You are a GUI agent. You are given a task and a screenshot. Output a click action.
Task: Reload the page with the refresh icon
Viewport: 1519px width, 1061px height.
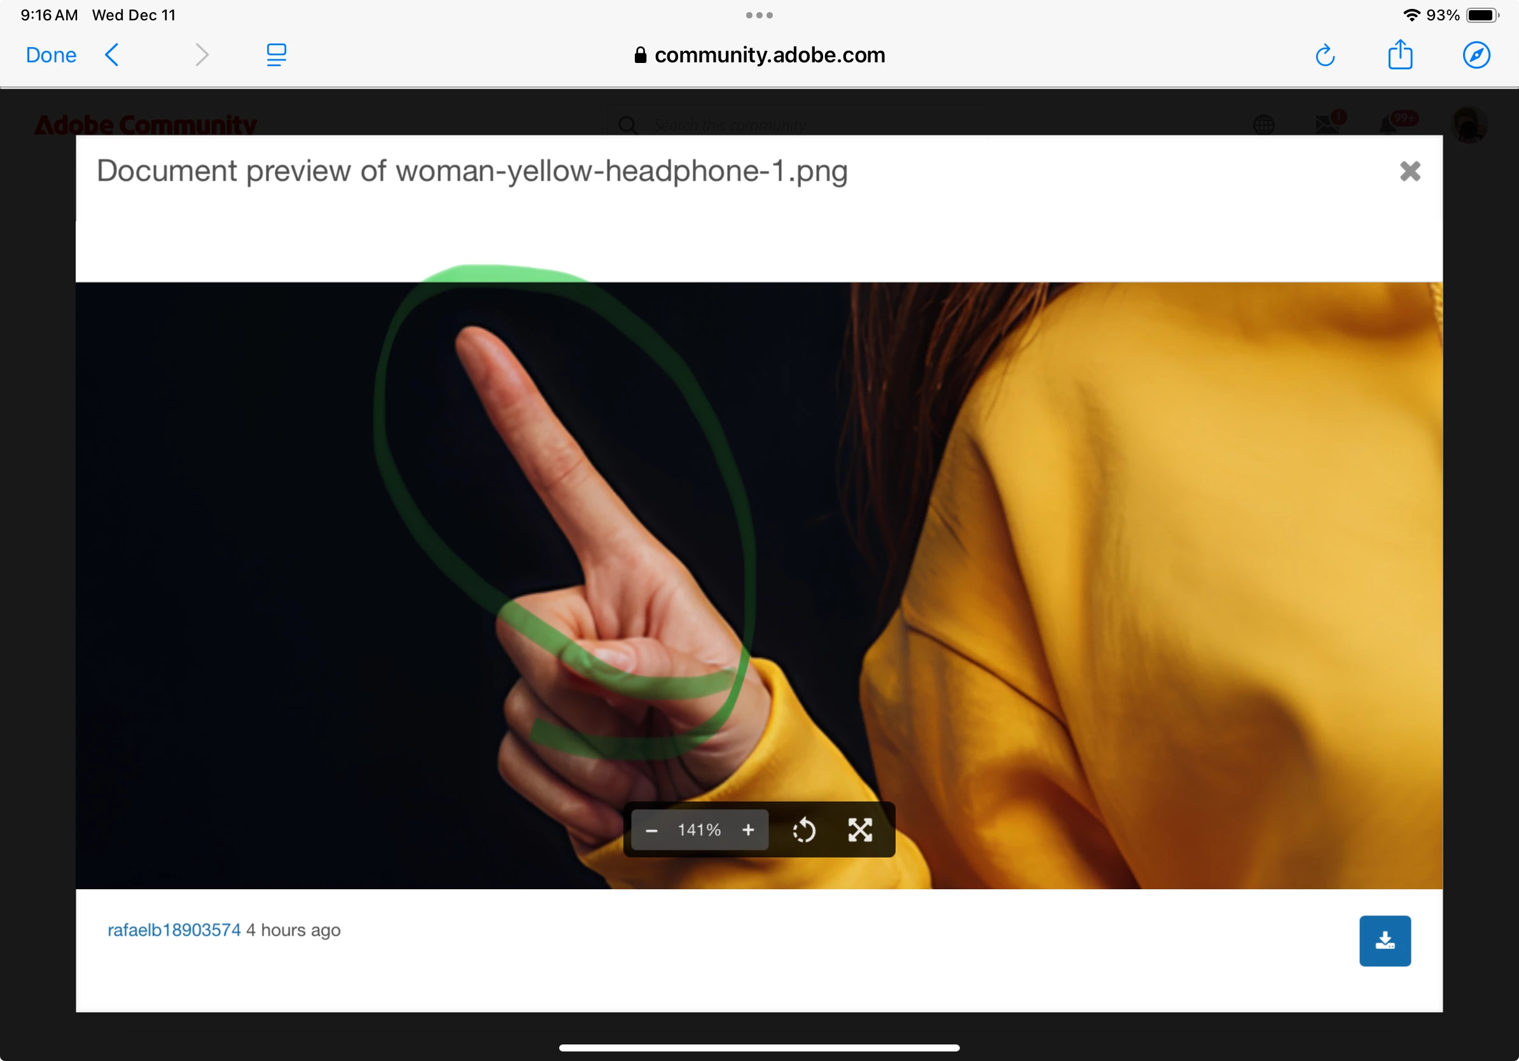(x=1324, y=55)
